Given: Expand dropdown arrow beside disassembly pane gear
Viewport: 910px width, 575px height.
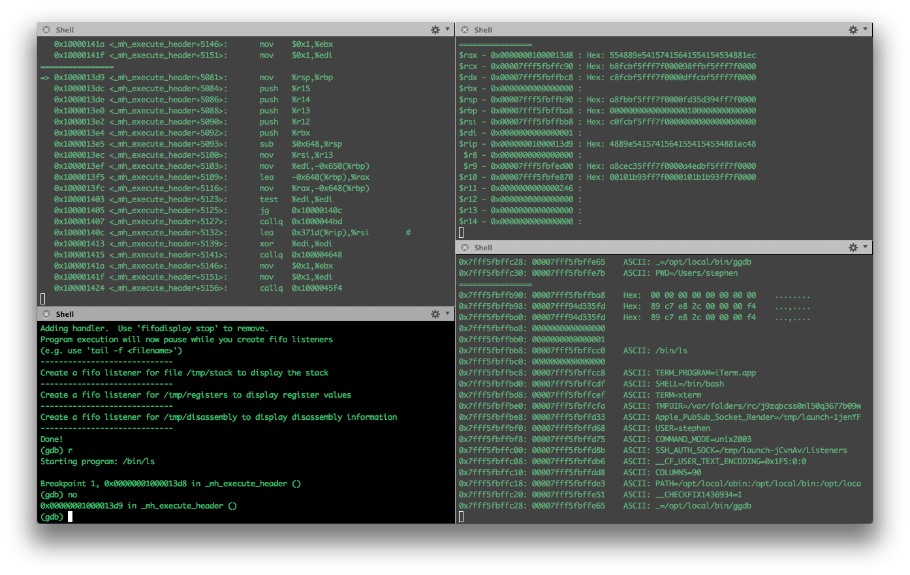Looking at the screenshot, I should coord(447,29).
